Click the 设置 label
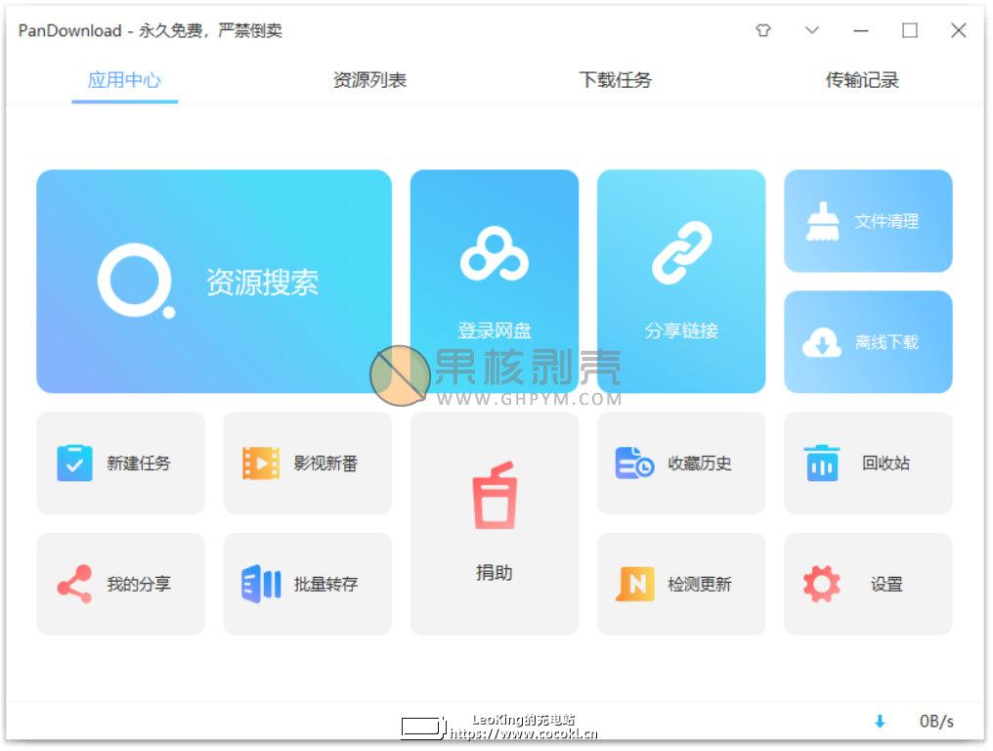Image resolution: width=993 pixels, height=751 pixels. click(886, 584)
